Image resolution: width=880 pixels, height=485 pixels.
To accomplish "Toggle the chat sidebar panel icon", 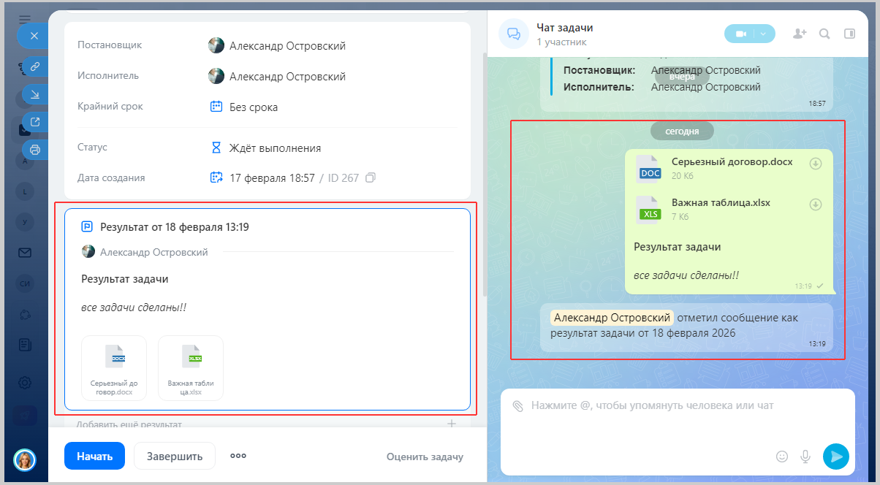I will coord(849,34).
